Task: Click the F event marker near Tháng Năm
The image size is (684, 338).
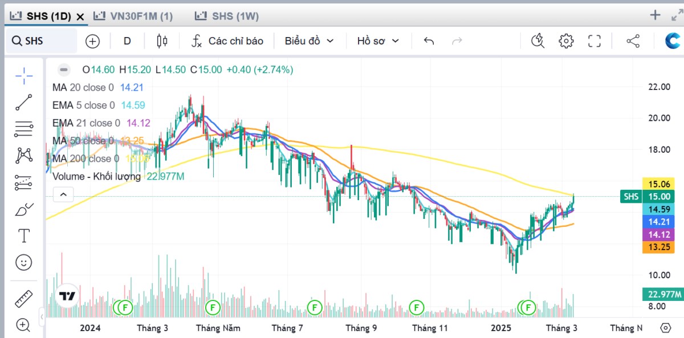Action: 213,308
